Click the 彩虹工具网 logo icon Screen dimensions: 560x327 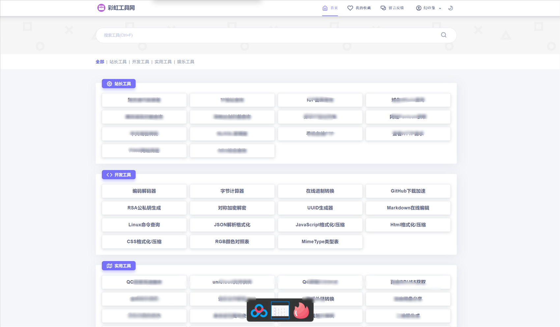click(x=101, y=8)
